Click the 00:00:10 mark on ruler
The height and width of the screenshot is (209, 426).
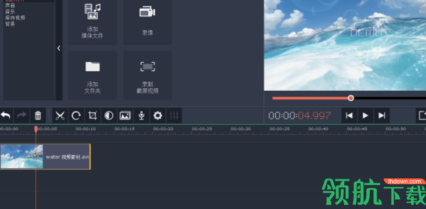[85, 129]
